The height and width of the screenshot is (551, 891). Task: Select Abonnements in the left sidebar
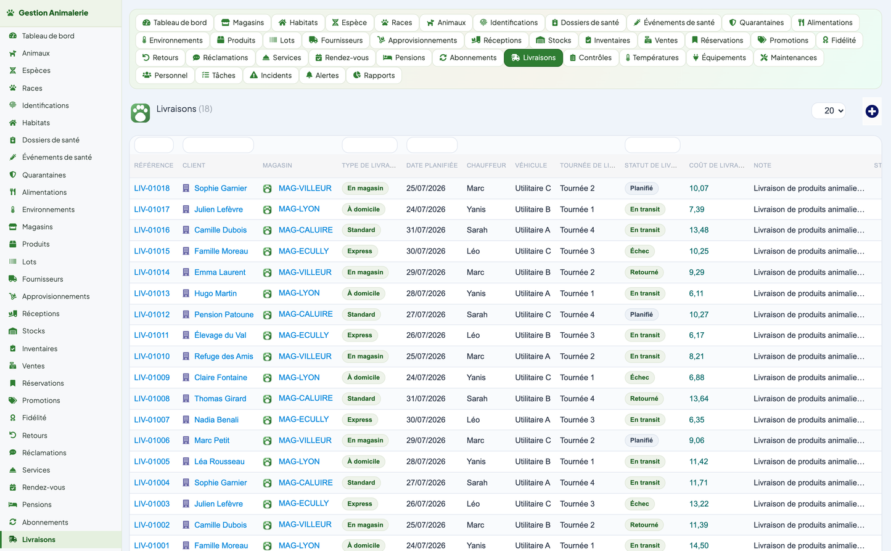point(45,522)
